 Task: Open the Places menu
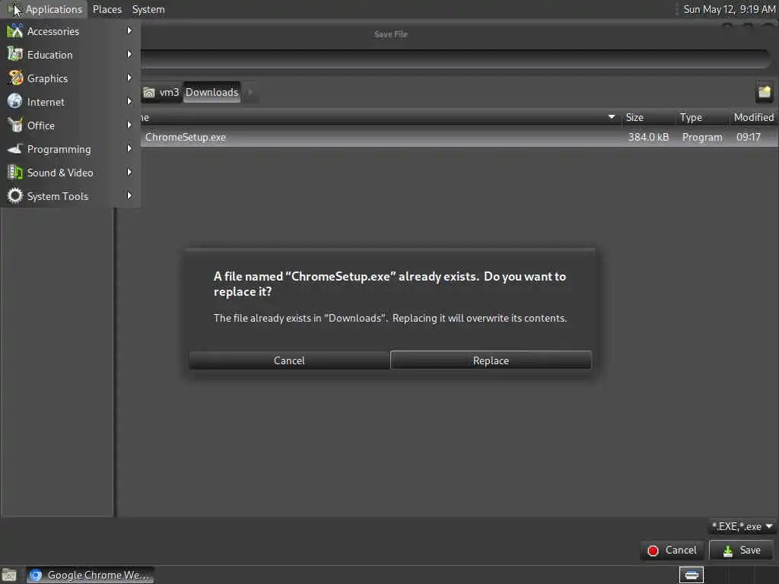pos(107,9)
